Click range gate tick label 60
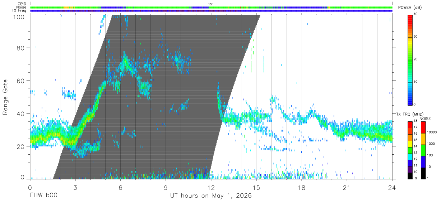Image resolution: width=441 pixels, height=203 pixels. 21,81
